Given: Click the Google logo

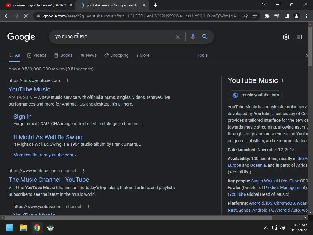Looking at the screenshot, I should coord(21,37).
